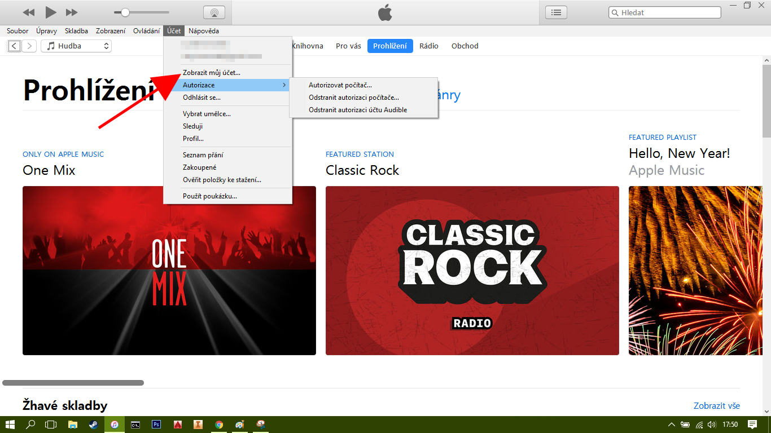
Task: Open the Soubor menu
Action: pyautogui.click(x=17, y=31)
